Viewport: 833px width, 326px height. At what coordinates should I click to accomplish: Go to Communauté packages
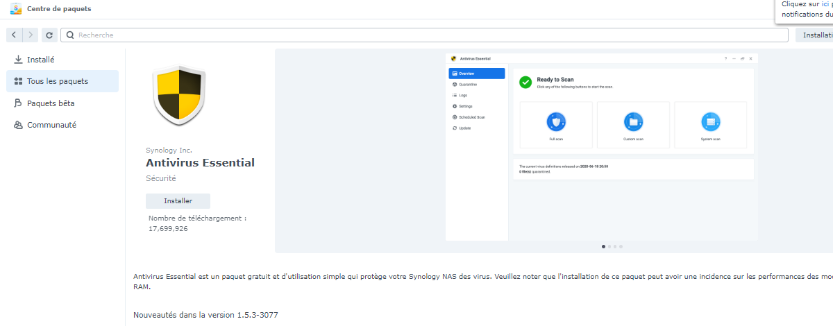pyautogui.click(x=62, y=125)
